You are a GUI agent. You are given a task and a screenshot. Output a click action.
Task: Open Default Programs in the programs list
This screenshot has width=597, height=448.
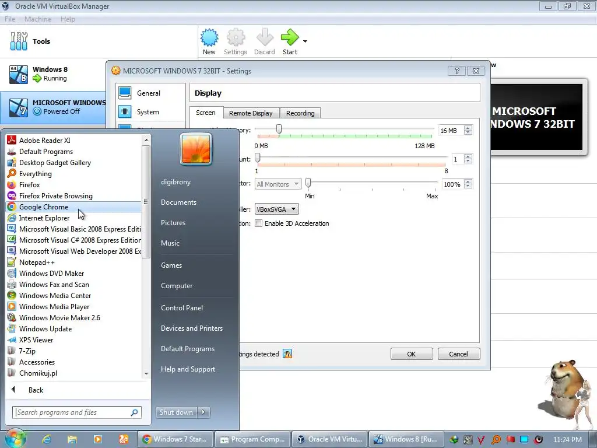(x=74, y=151)
